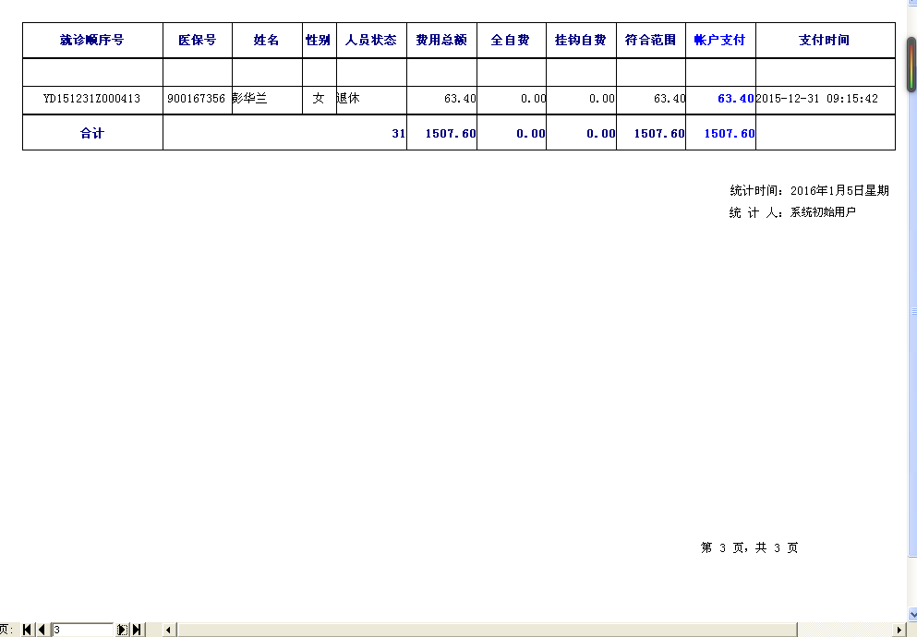Screen dimensions: 917x637
Task: Click the 63.40 value under 费用总额
Action: click(460, 99)
